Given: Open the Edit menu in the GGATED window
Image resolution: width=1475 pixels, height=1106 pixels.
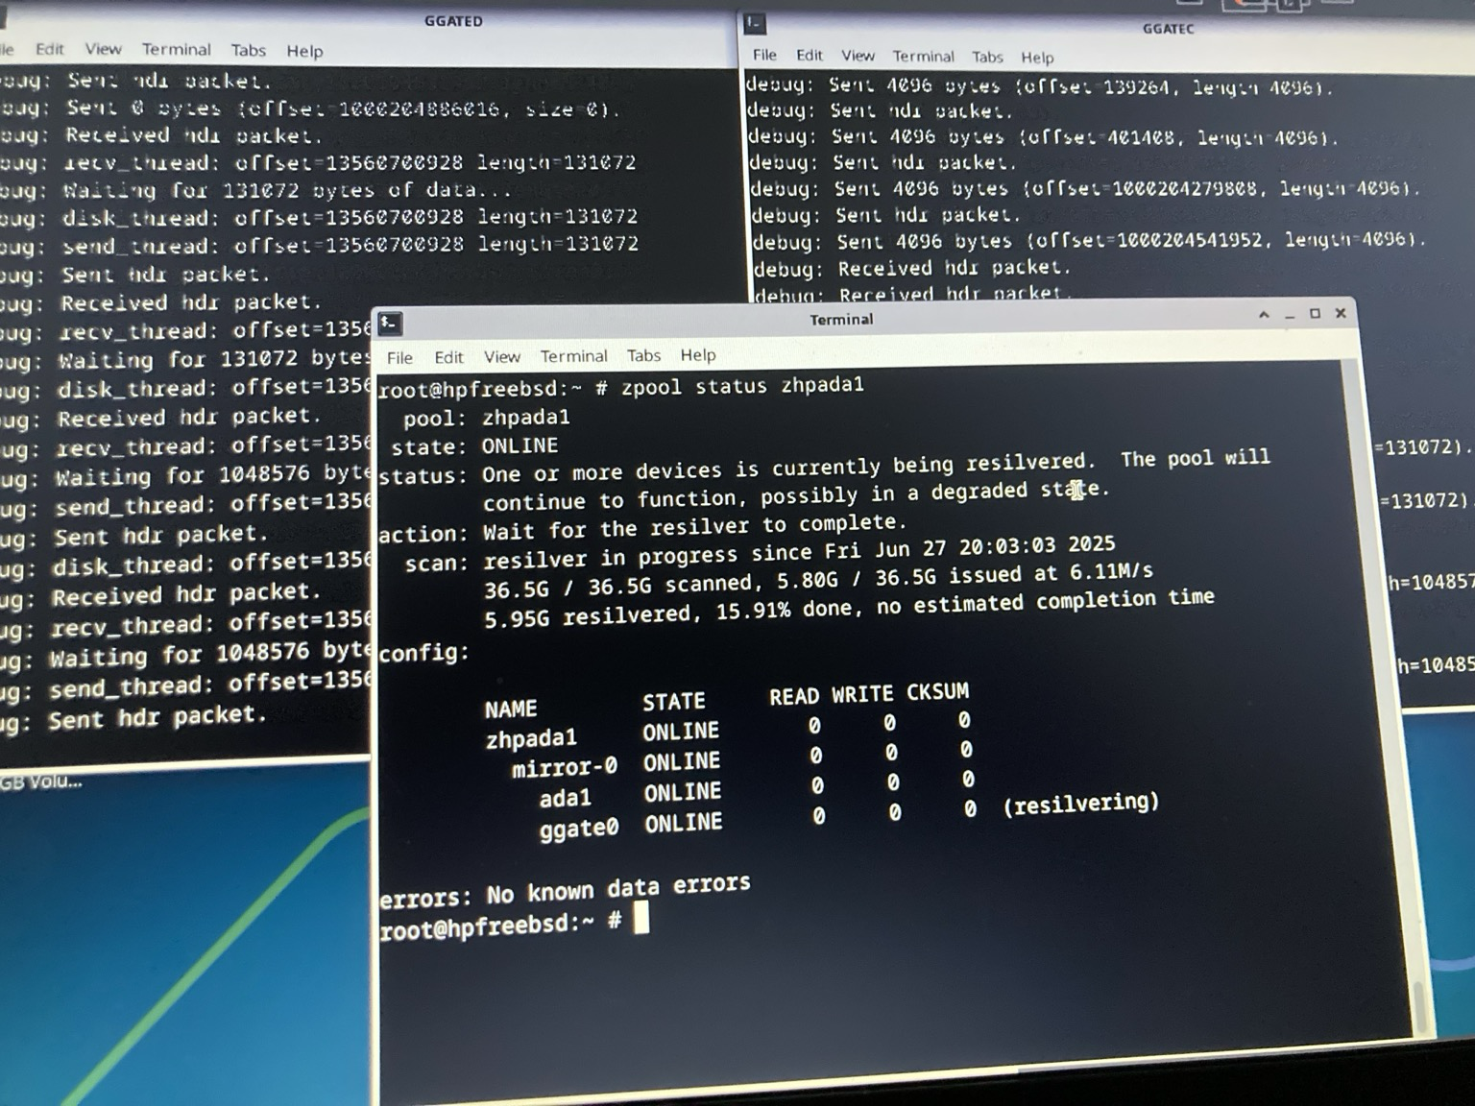Looking at the screenshot, I should click(49, 49).
